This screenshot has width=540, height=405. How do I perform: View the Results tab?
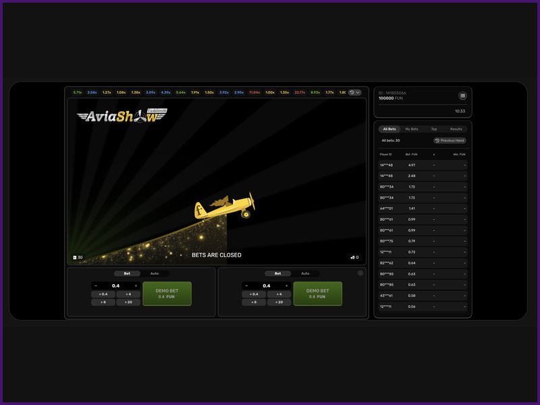[x=456, y=129]
